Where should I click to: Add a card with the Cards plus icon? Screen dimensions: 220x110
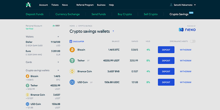coord(58,62)
